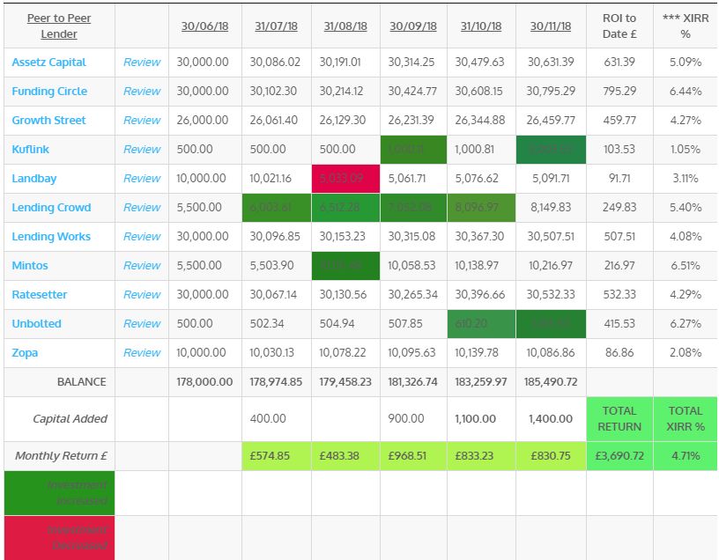
Task: Open the Assetz Capital lender link
Action: pyautogui.click(x=49, y=63)
